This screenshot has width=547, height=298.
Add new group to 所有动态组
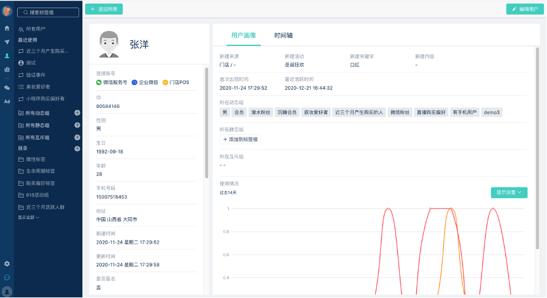pos(77,112)
